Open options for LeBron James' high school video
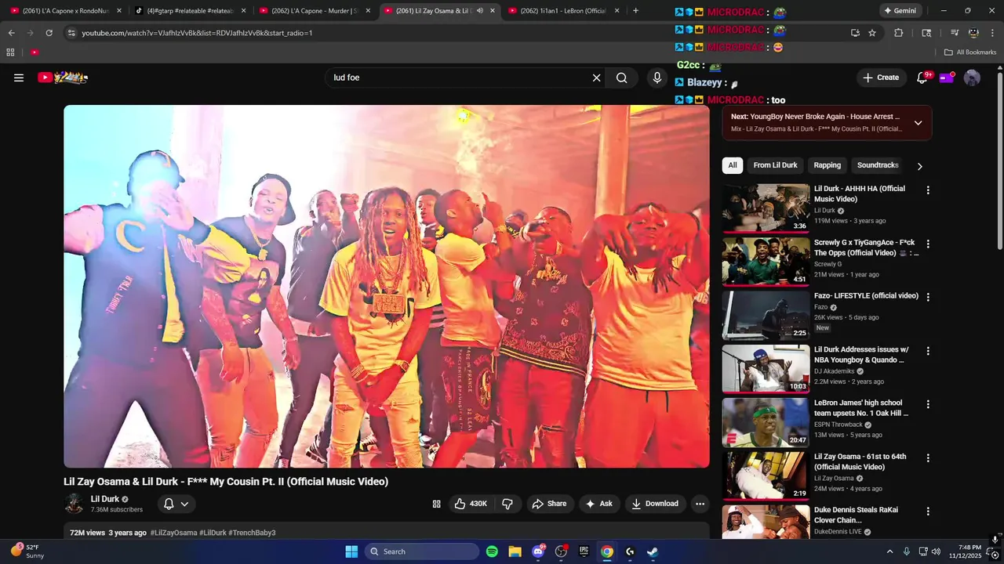 click(x=928, y=404)
